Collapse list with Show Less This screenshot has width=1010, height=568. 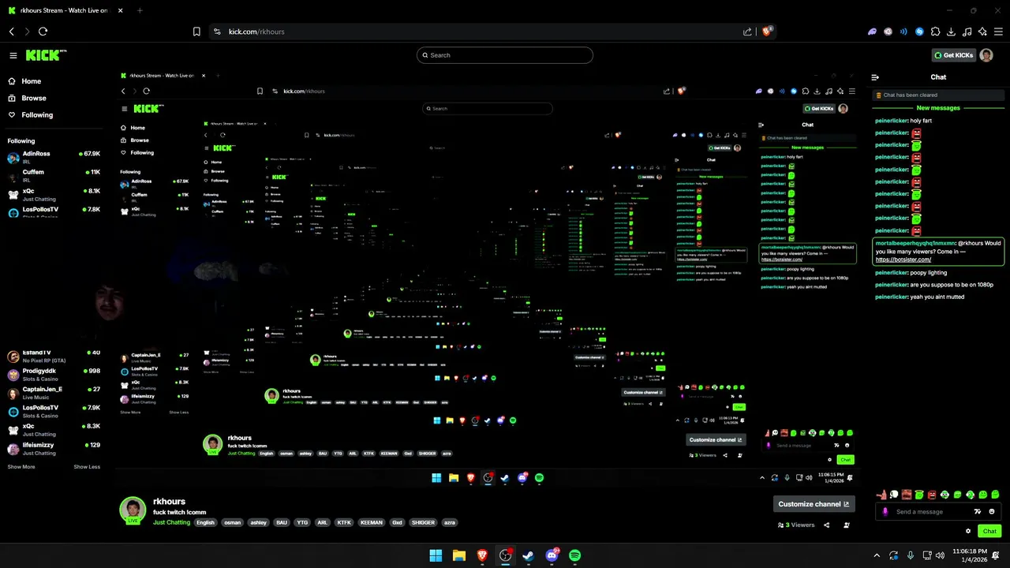click(87, 467)
